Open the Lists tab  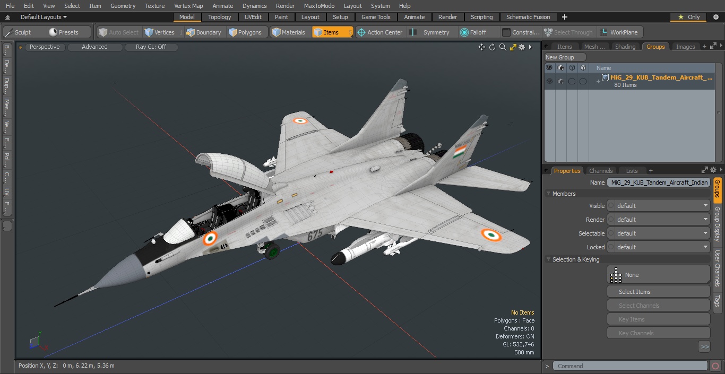[632, 171]
